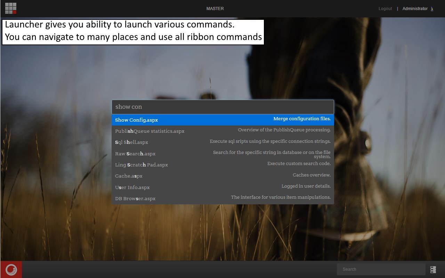Click the launcher input showing 'show con'
445x278 pixels.
coord(222,107)
